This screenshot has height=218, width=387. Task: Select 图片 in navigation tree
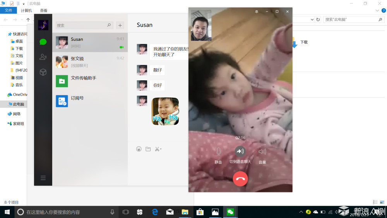pos(17,63)
